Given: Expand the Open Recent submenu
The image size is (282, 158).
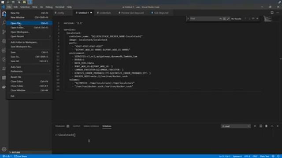Looking at the screenshot, I should (30, 36).
